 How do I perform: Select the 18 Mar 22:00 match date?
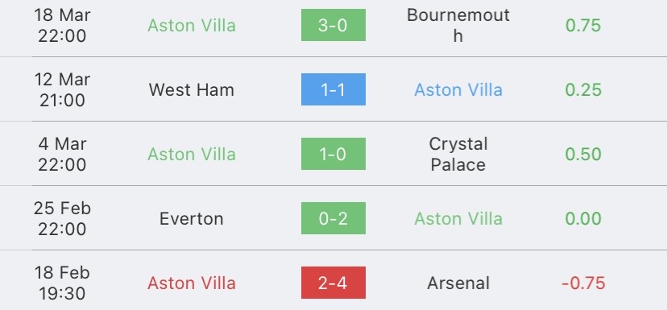coord(62,26)
